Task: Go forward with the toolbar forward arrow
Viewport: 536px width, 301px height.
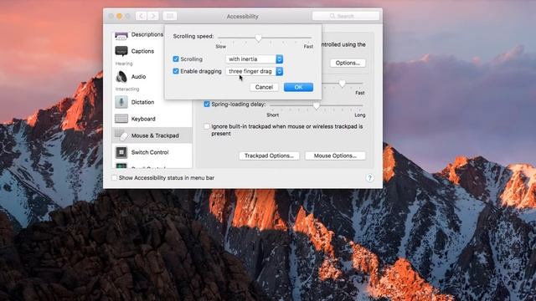Action: [153, 16]
